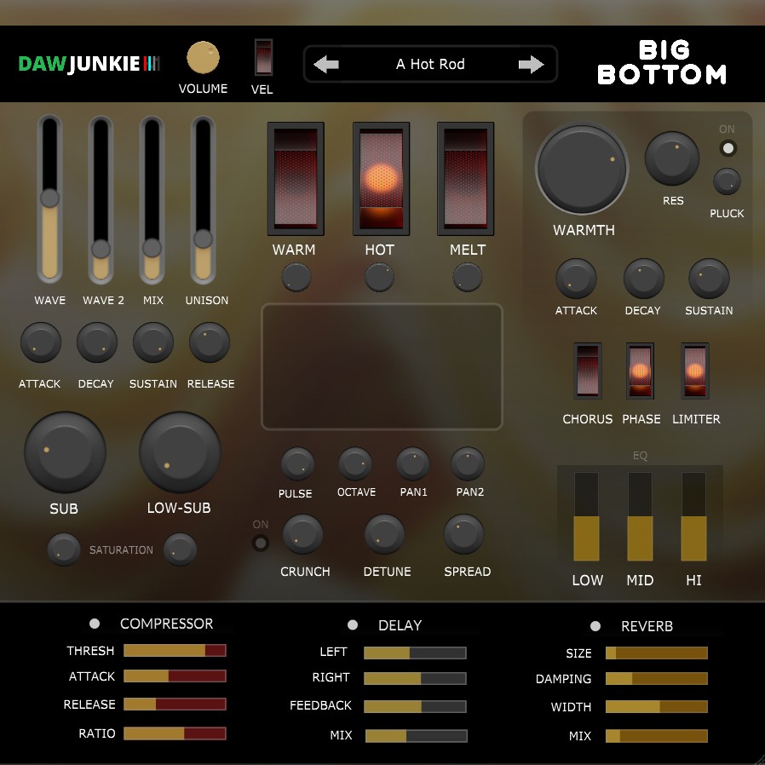The image size is (765, 765).
Task: Click the previous preset left arrow
Action: (326, 65)
